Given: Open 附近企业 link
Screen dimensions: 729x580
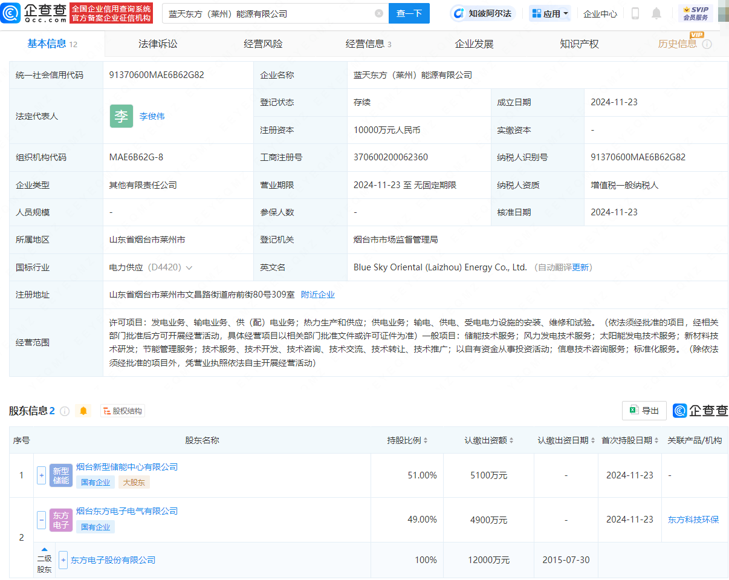Looking at the screenshot, I should point(318,295).
